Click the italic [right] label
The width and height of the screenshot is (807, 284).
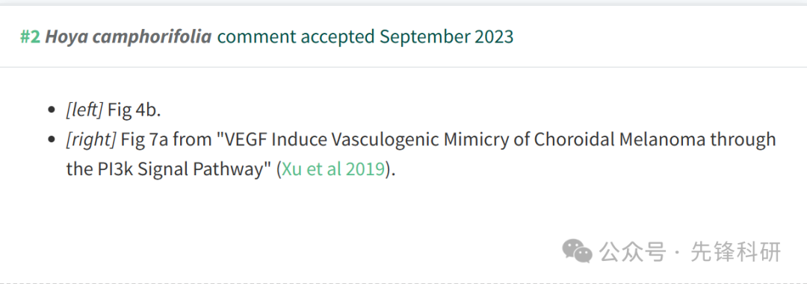(91, 139)
